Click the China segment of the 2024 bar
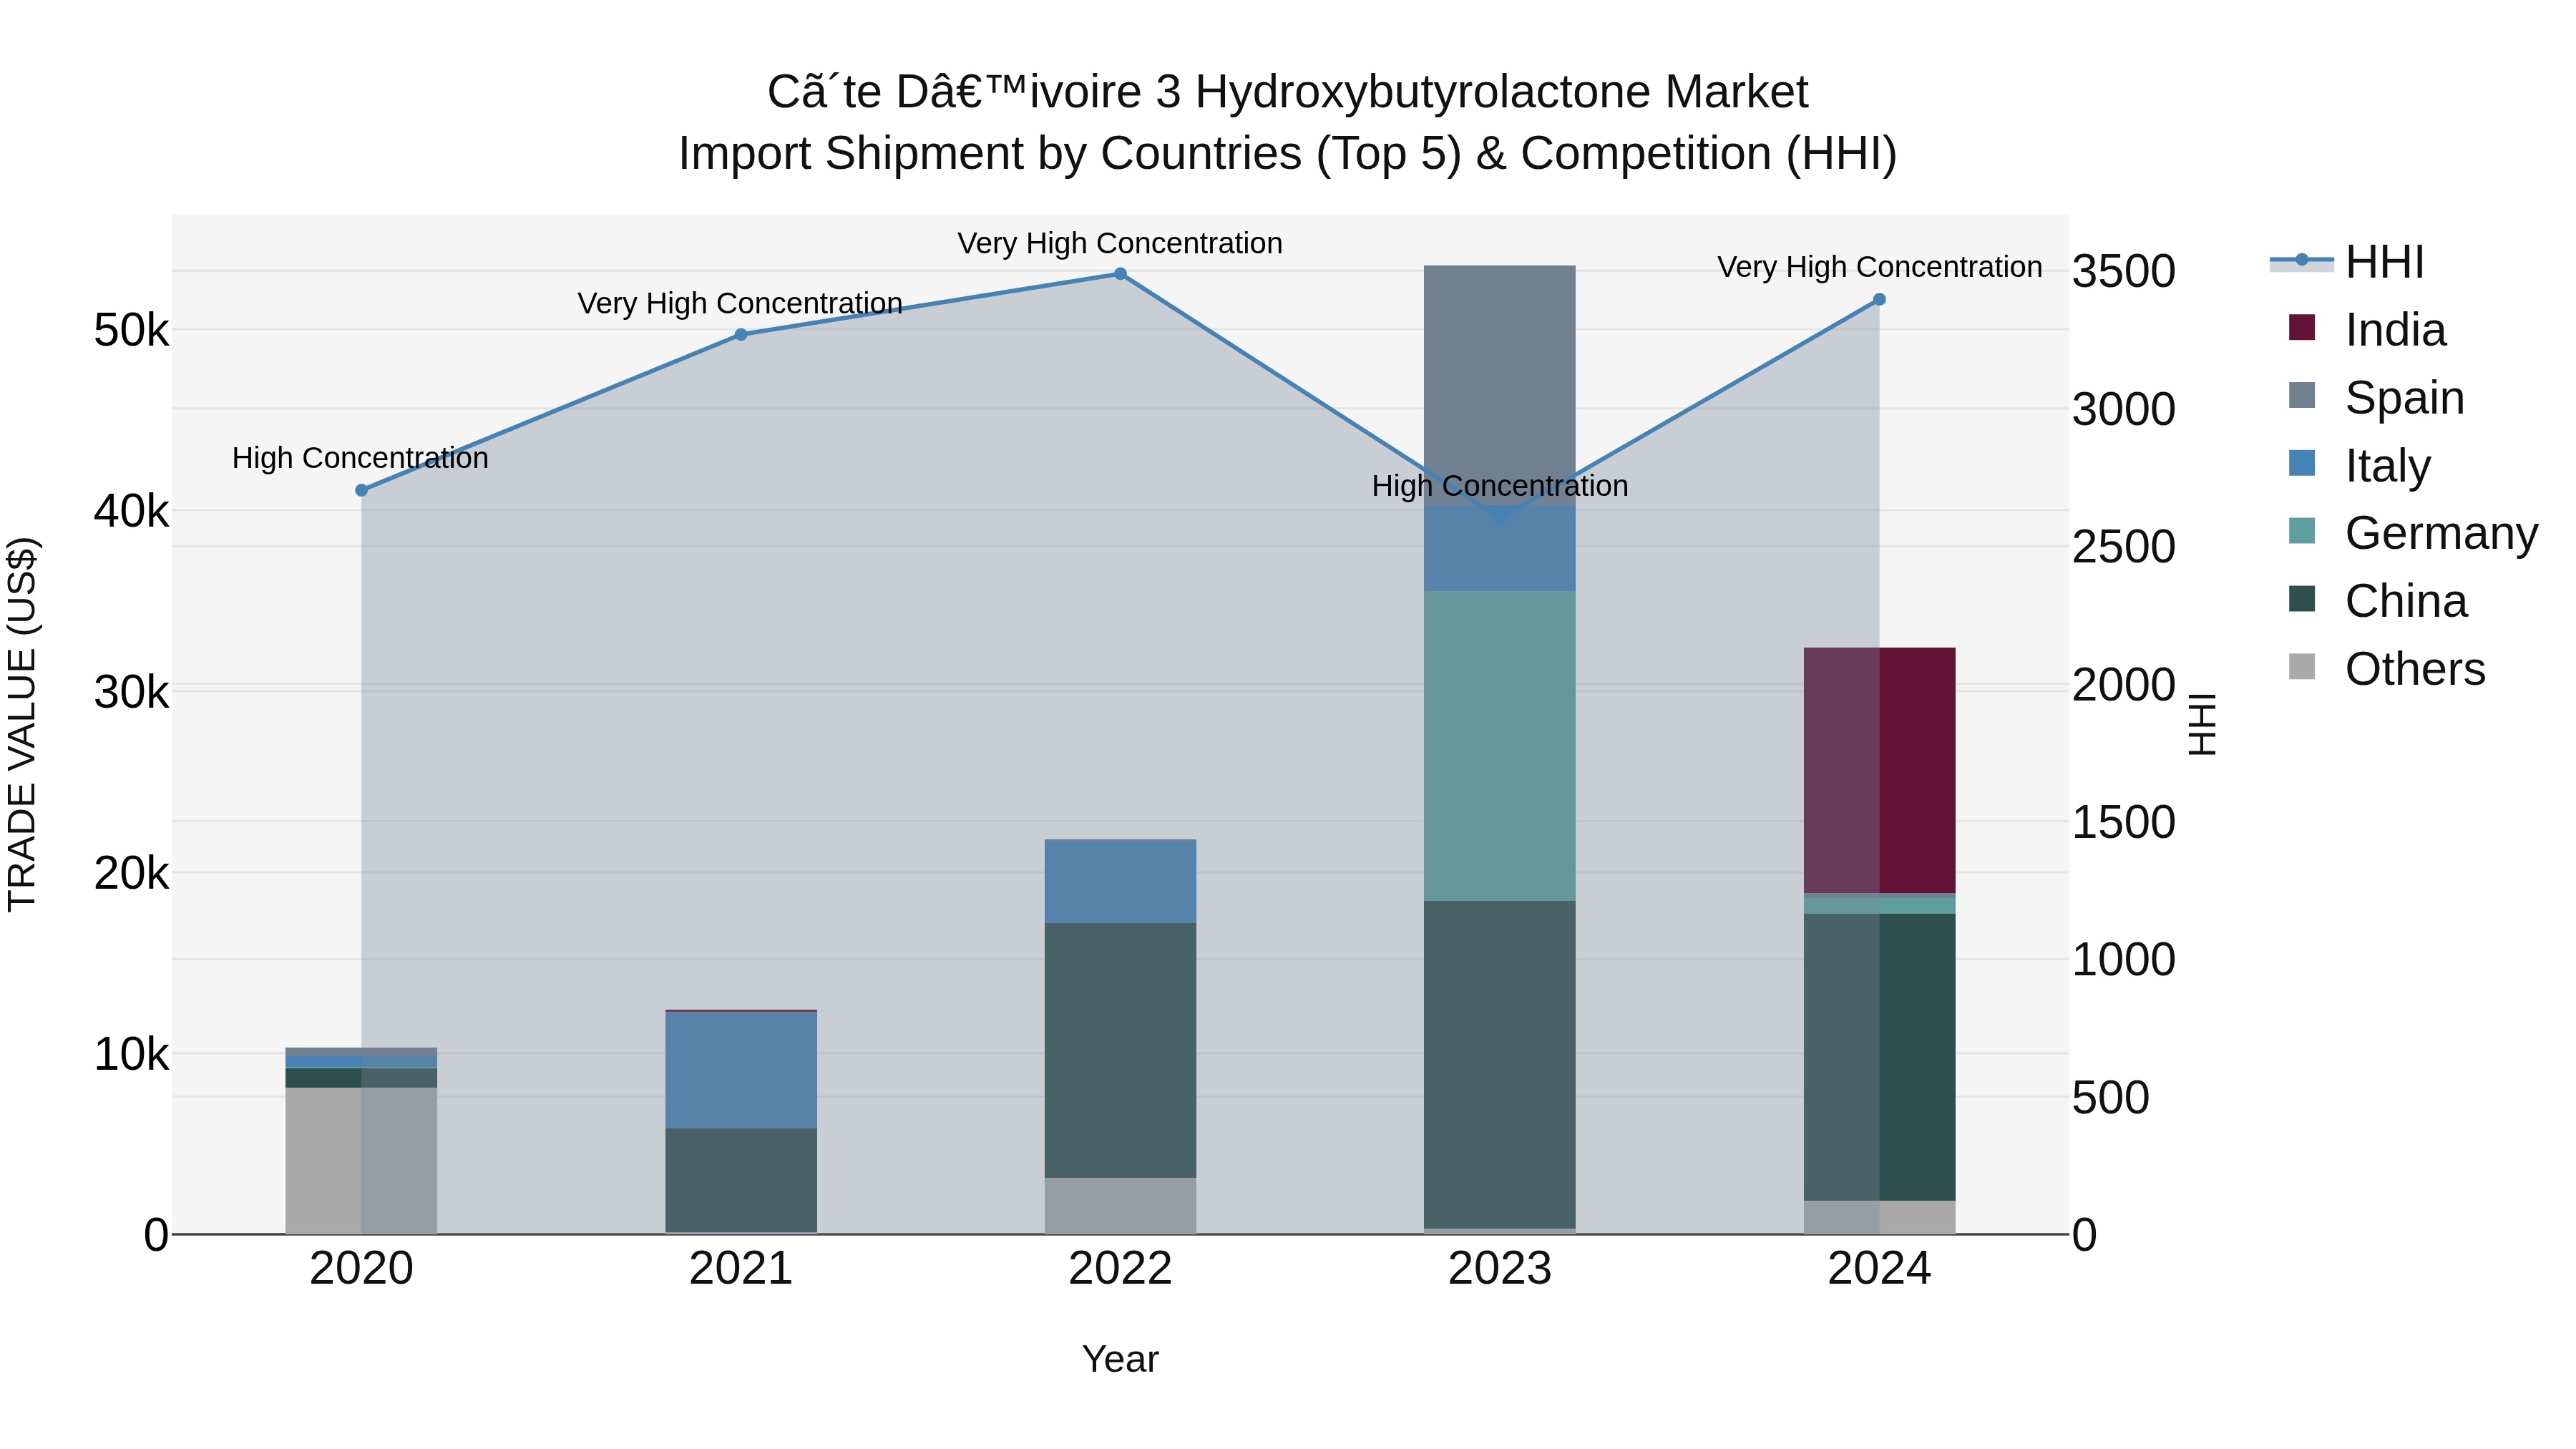This screenshot has height=1449, width=2576. point(1879,1057)
